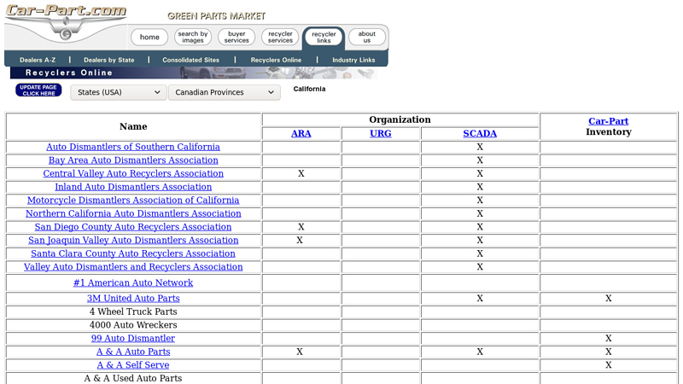Open Dealers A-Z menu item
This screenshot has width=683, height=384.
tap(38, 61)
